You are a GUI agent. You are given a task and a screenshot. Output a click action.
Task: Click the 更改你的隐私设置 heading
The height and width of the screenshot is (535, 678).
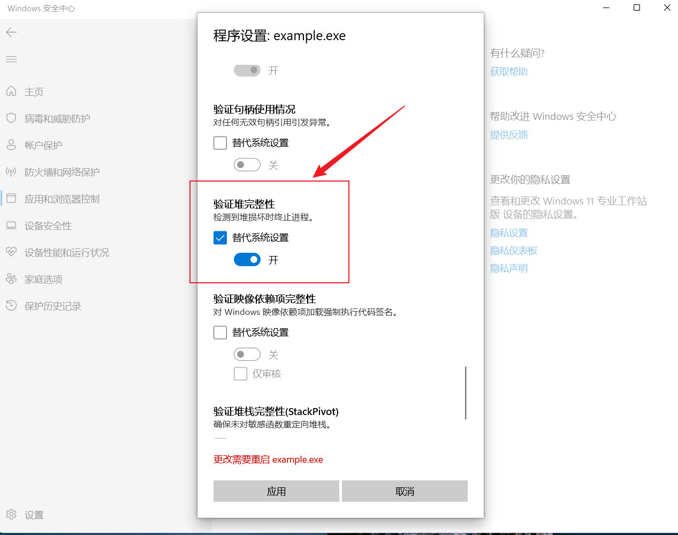point(530,179)
